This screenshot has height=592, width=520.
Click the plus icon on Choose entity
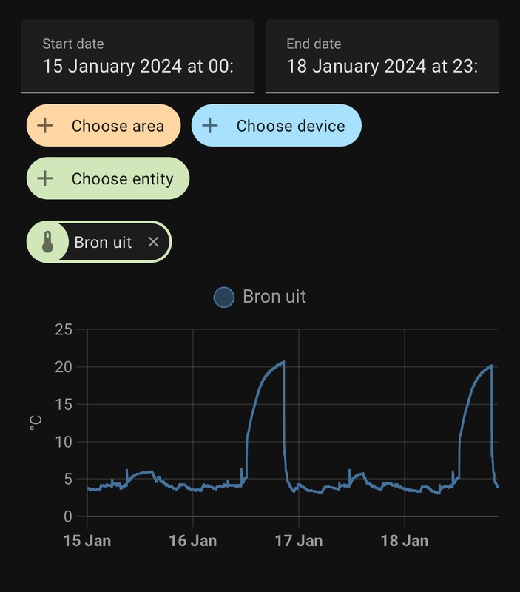coord(45,178)
